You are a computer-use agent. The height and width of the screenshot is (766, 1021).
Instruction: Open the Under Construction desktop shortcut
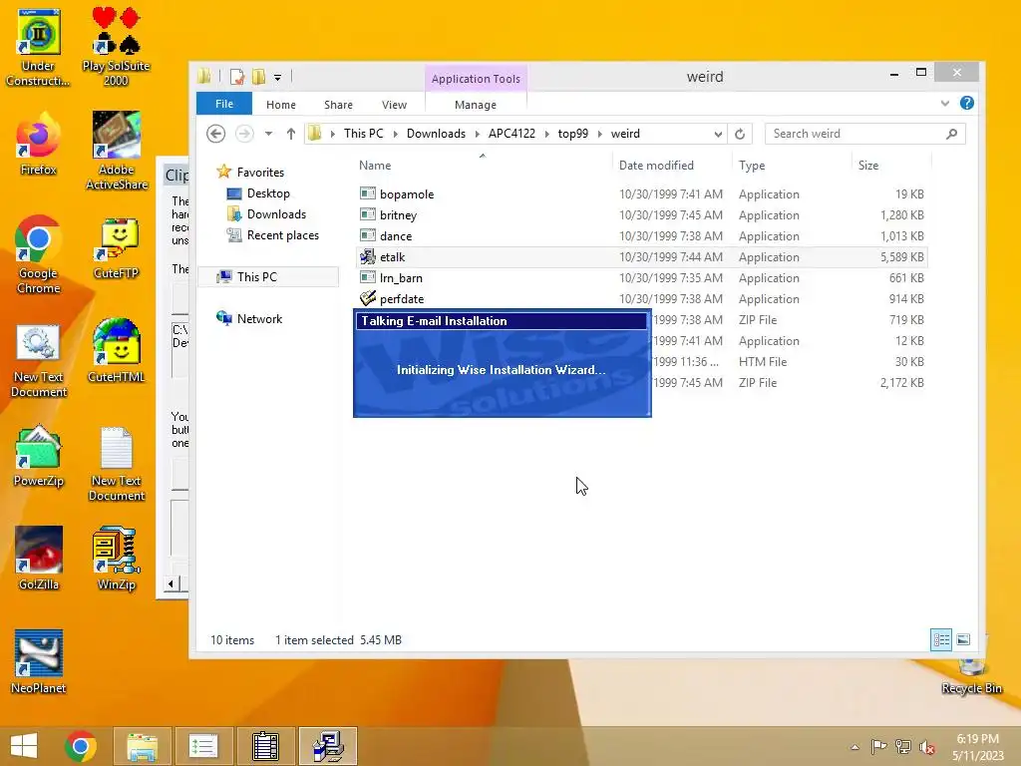pyautogui.click(x=39, y=46)
